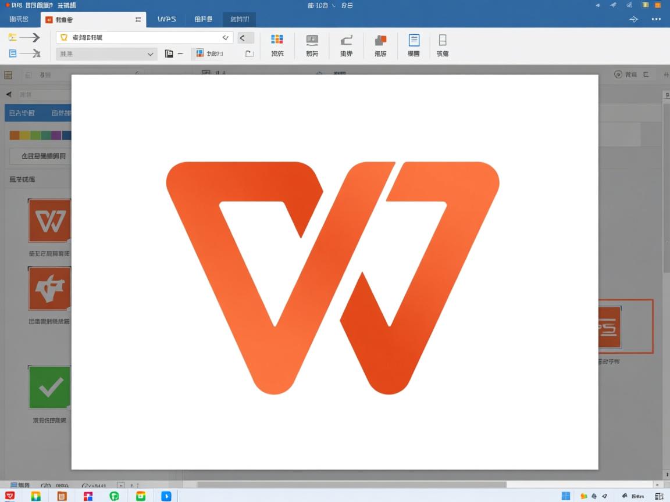Image resolution: width=670 pixels, height=502 pixels.
Task: Pick the purple color swatch in left panel
Action: [x=56, y=135]
